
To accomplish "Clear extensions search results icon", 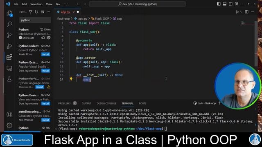I will click(x=43, y=12).
